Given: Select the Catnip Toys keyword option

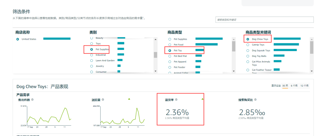Looking at the screenshot, I should tap(248, 45).
